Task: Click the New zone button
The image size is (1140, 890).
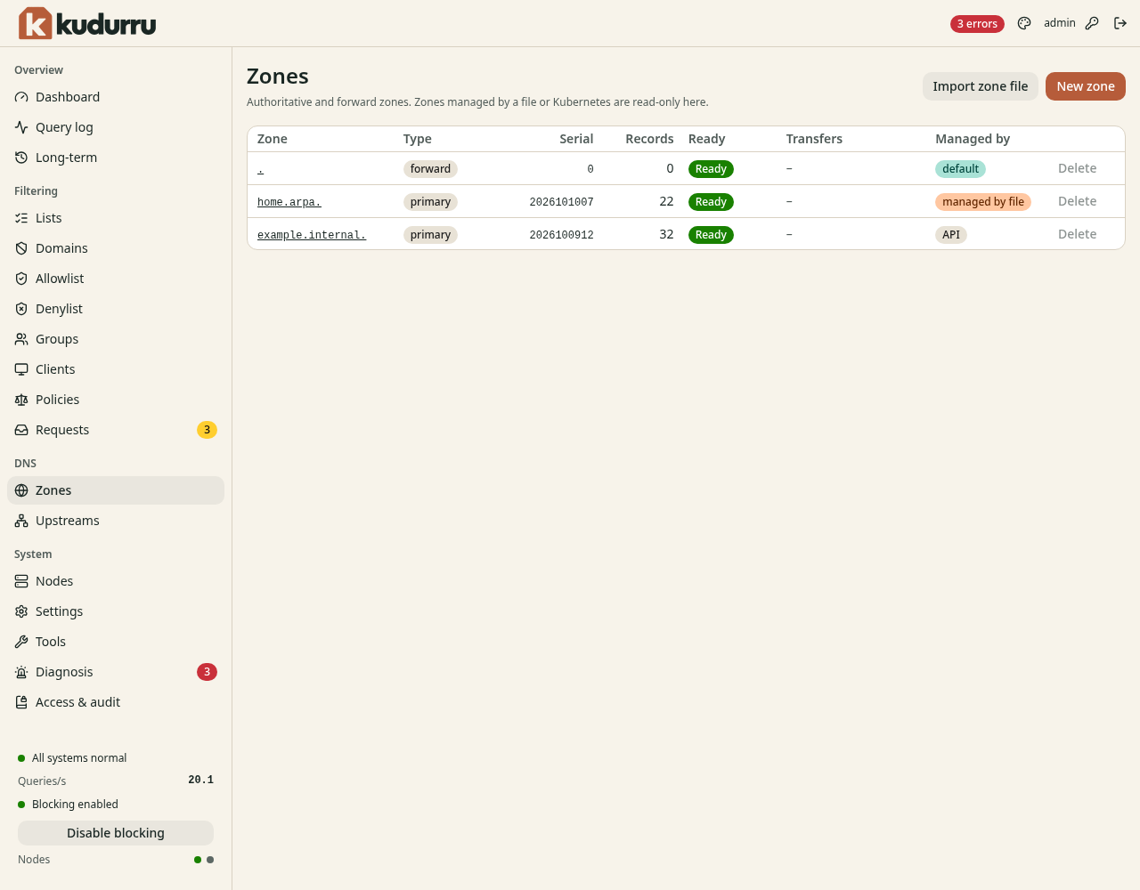Action: click(1086, 86)
